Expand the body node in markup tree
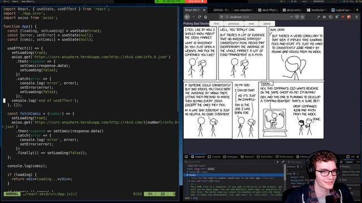 (187, 175)
